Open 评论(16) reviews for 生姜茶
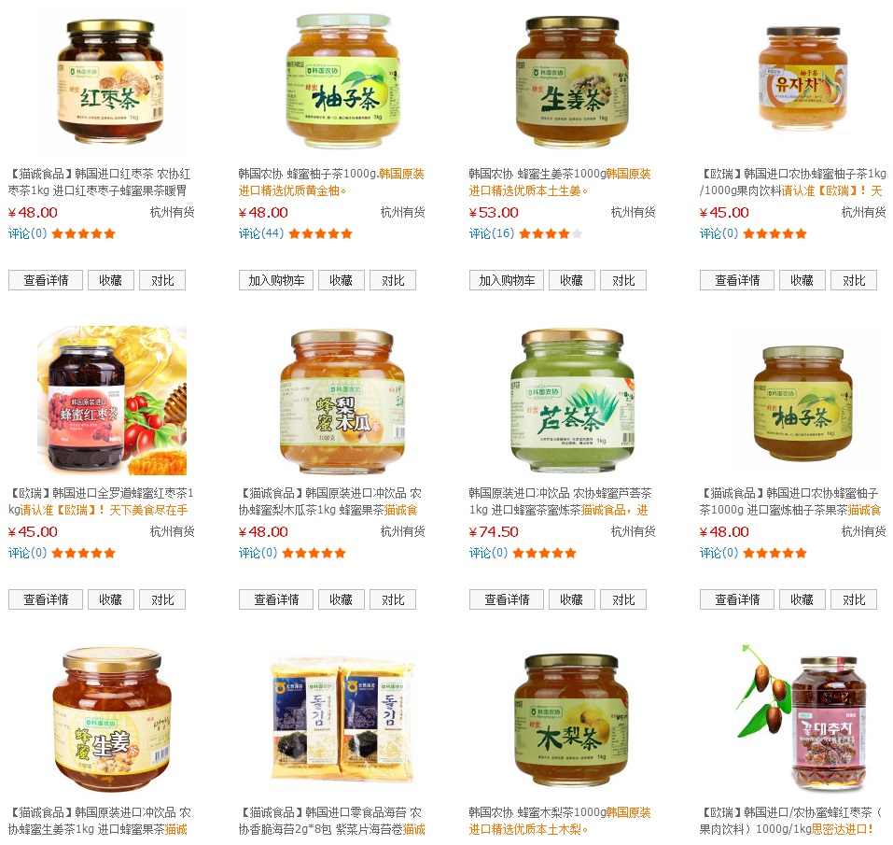 click(492, 233)
